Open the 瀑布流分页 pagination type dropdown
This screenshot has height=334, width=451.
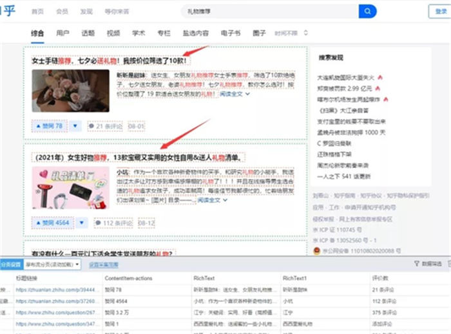(52, 264)
